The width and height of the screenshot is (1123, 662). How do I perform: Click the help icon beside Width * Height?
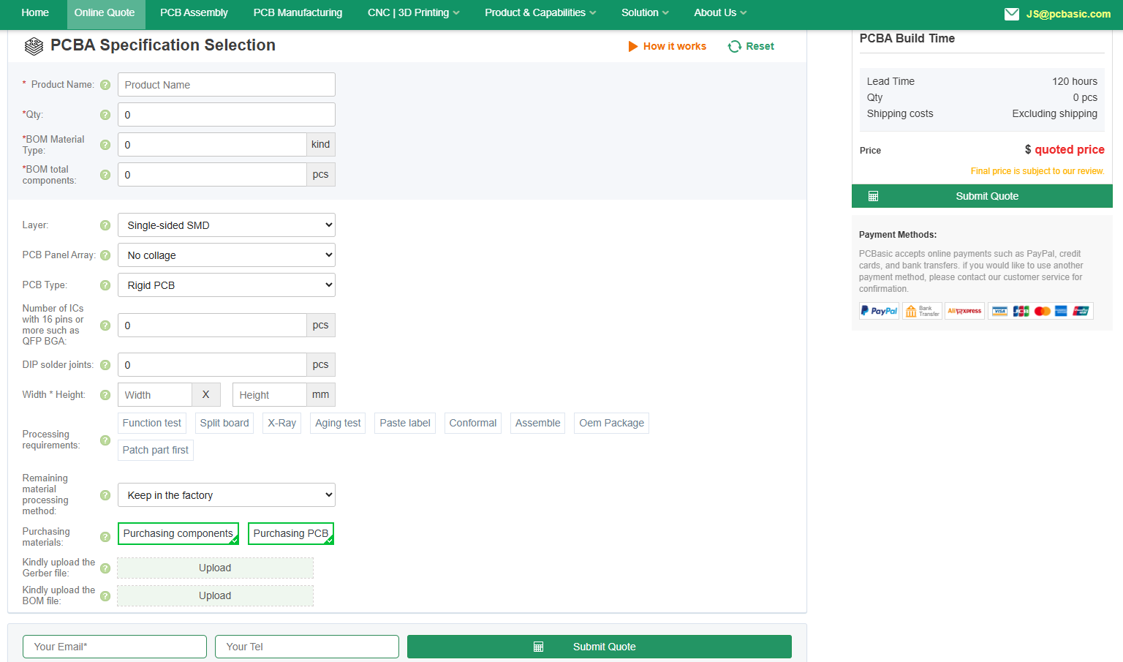[105, 394]
